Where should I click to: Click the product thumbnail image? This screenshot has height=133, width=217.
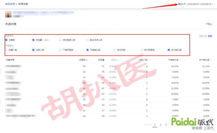tap(8, 14)
